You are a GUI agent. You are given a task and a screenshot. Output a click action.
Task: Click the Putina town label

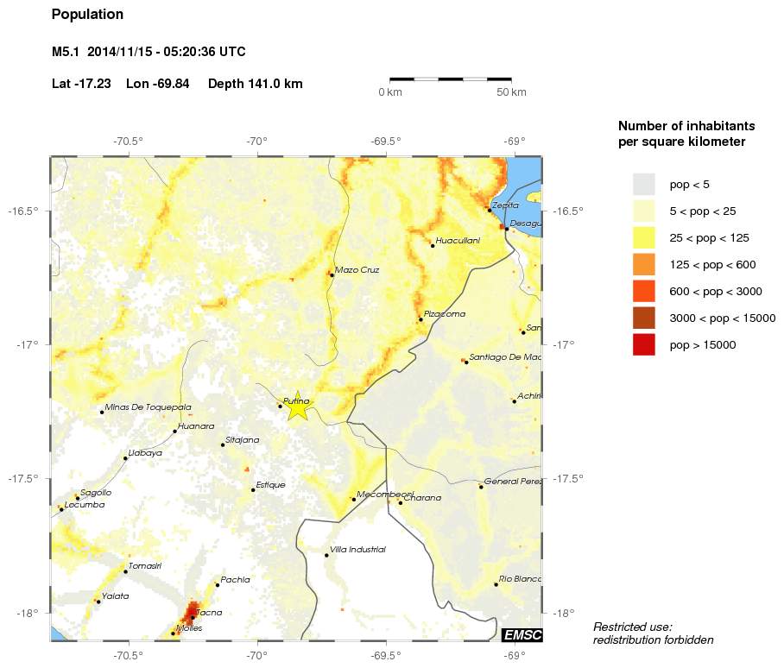296,400
